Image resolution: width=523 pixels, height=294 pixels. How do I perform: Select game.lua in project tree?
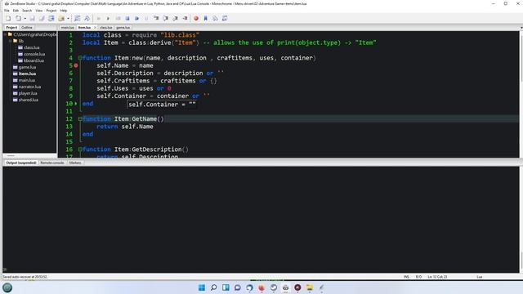(27, 67)
